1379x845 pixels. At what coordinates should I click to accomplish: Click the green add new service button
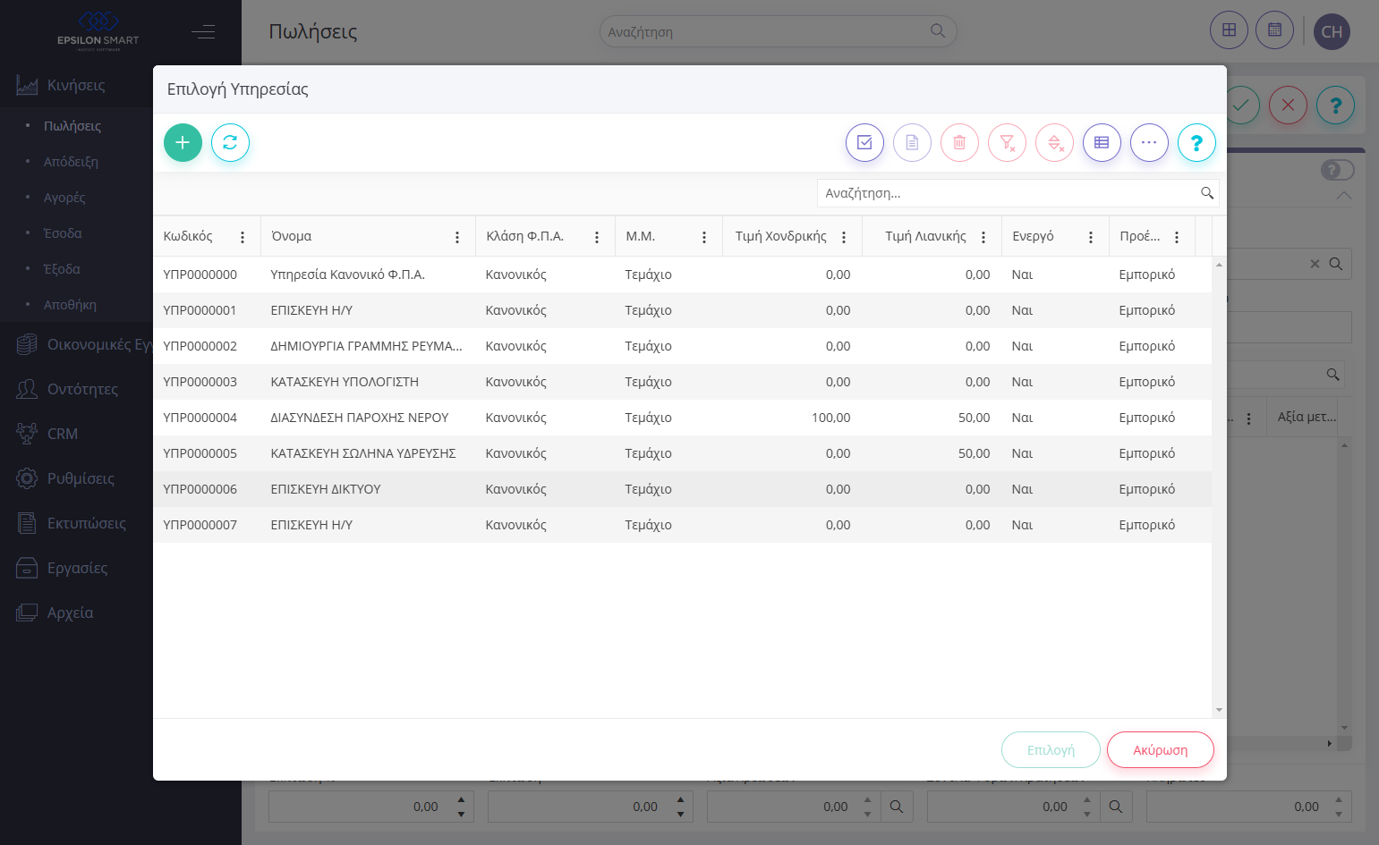coord(183,142)
